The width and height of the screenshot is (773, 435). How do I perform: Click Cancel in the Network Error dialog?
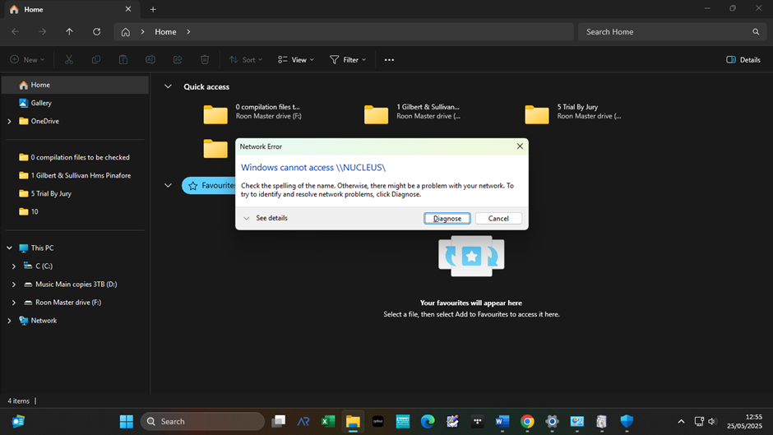pyautogui.click(x=498, y=219)
